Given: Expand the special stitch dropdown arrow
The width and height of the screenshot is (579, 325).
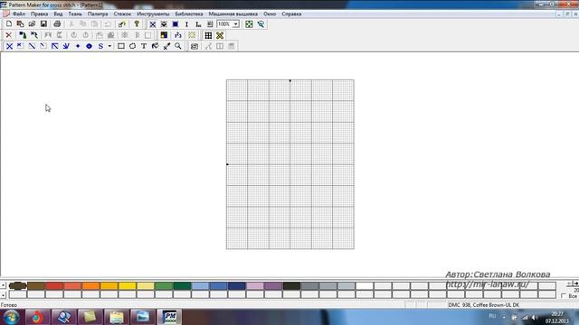Looking at the screenshot, I should 109,46.
